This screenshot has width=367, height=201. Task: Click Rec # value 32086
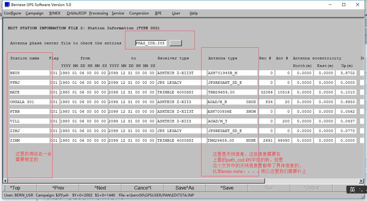[x=266, y=92]
